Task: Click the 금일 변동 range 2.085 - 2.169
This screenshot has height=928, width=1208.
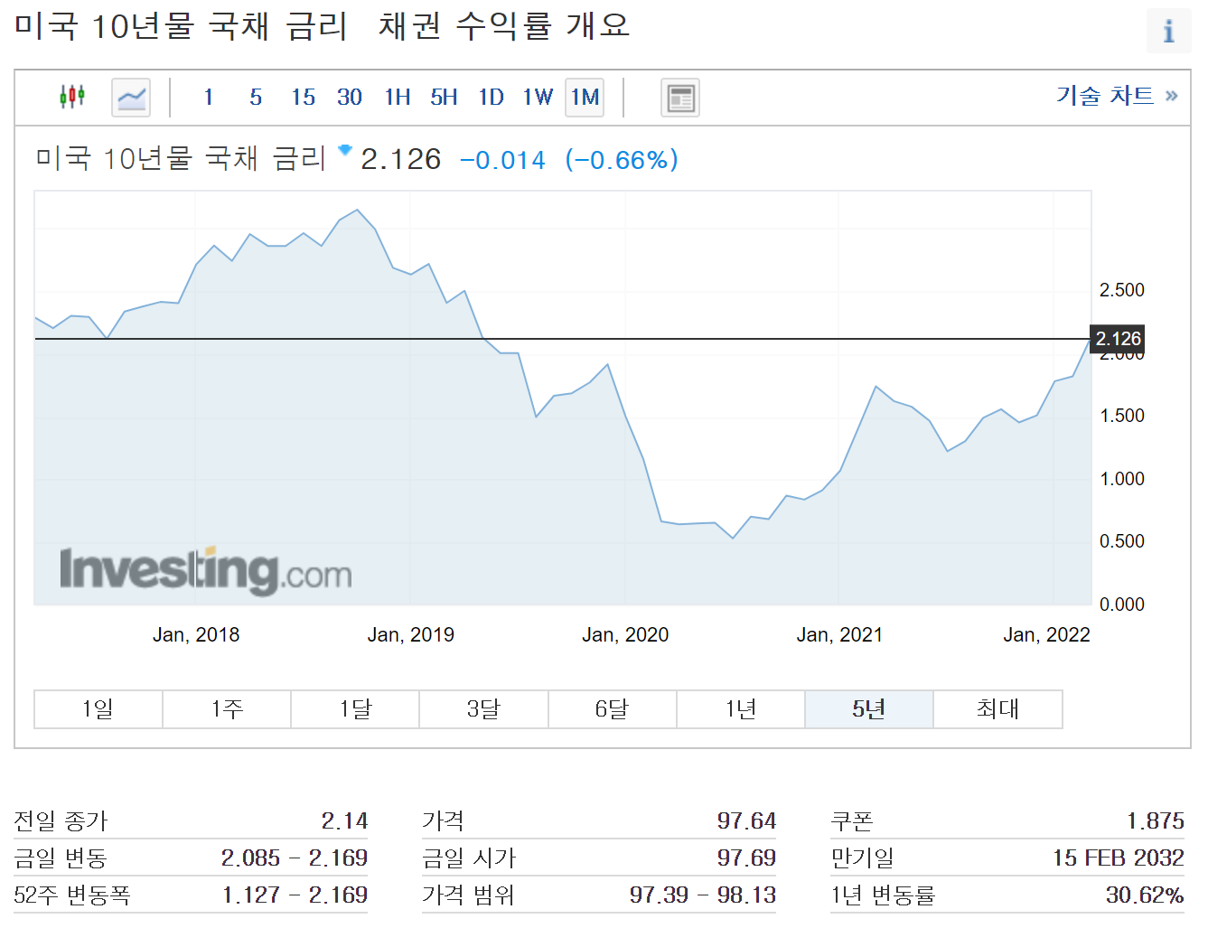Action: point(295,858)
